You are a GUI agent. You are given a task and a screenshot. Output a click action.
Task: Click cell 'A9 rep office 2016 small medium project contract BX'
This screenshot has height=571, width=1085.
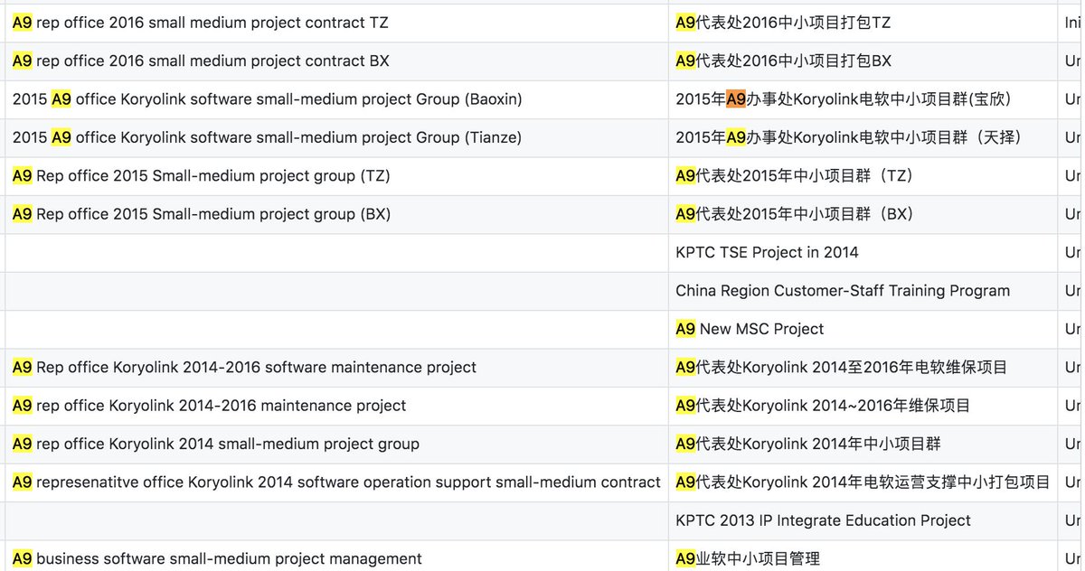tap(336, 61)
